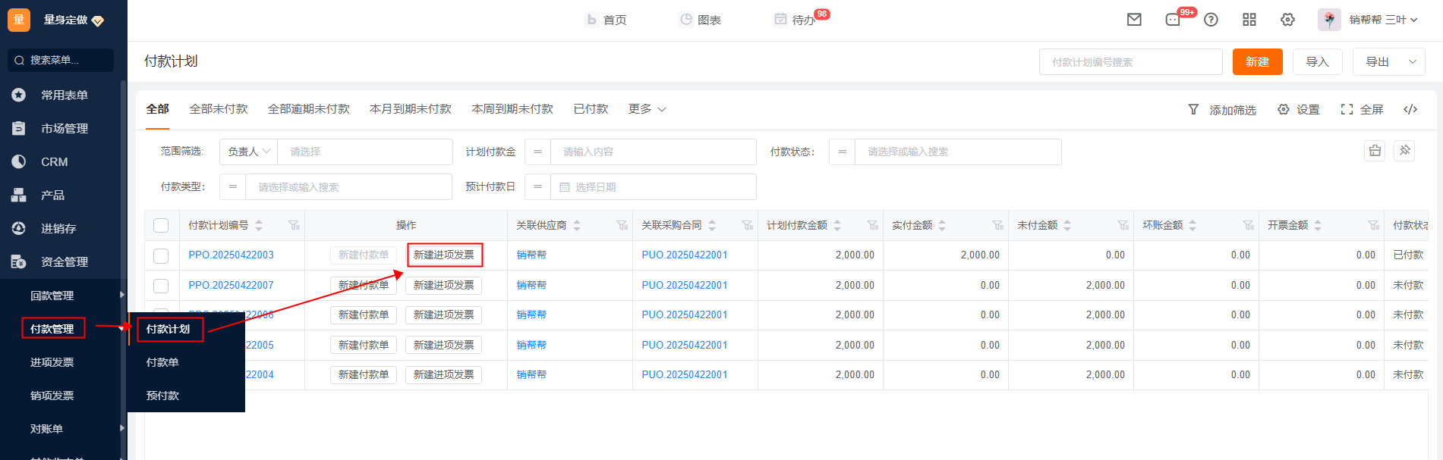Sort the 坏账金额 column
1443x460 pixels.
point(1193,225)
